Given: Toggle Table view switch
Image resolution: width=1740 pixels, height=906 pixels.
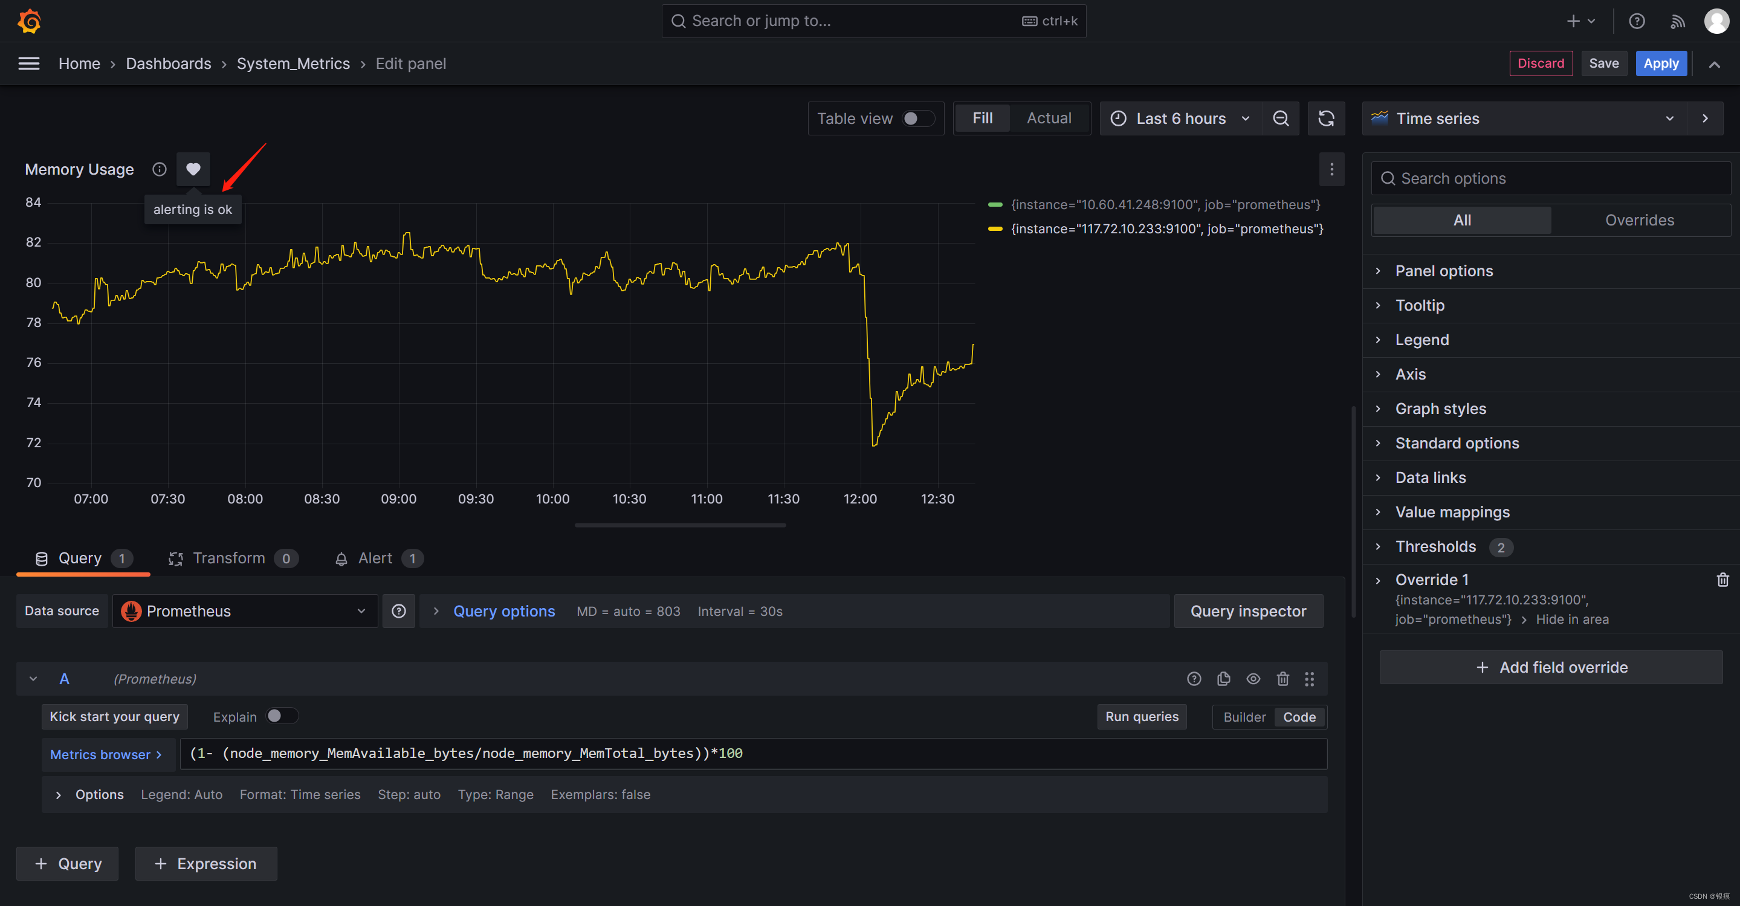Looking at the screenshot, I should pyautogui.click(x=915, y=117).
